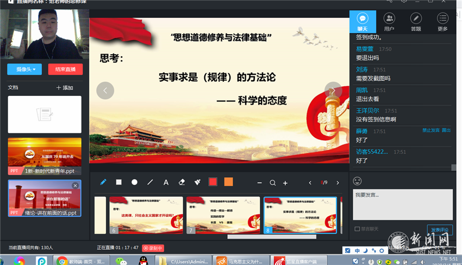Go to next slide with right arrow
This screenshot has width=462, height=265.
tap(333, 90)
